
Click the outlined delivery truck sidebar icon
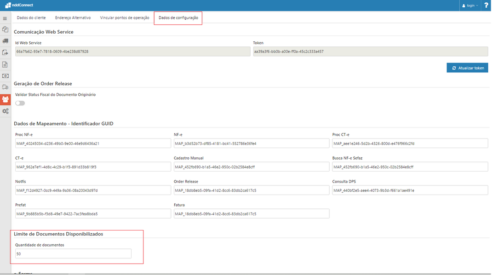click(5, 87)
